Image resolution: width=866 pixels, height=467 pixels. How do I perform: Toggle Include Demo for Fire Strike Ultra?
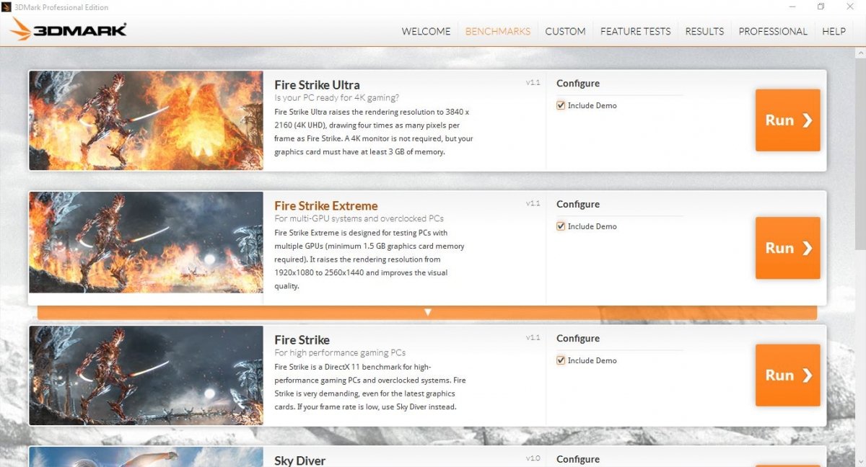tap(561, 105)
